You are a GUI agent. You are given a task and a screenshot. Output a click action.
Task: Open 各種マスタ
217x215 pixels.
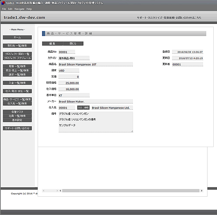tap(17, 112)
